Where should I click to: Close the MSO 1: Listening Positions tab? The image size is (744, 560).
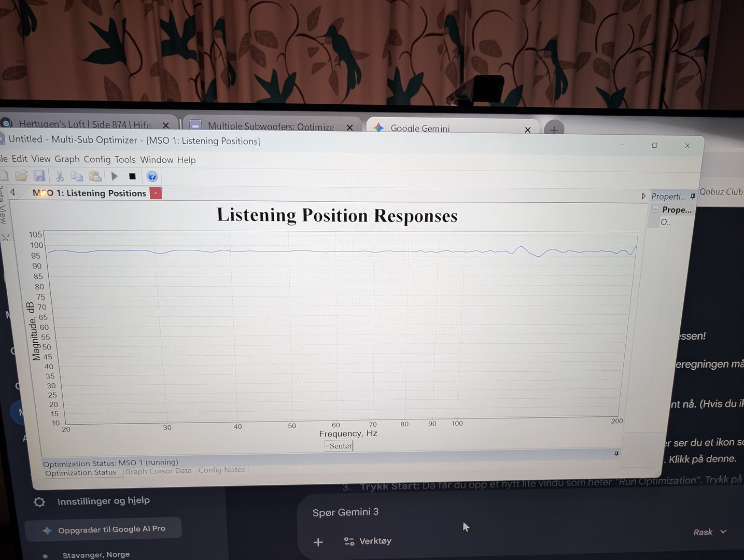coord(156,193)
